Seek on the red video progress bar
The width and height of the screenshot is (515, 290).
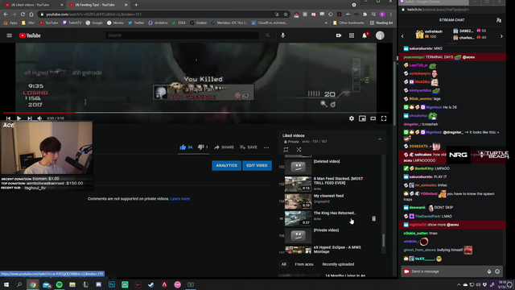point(196,113)
